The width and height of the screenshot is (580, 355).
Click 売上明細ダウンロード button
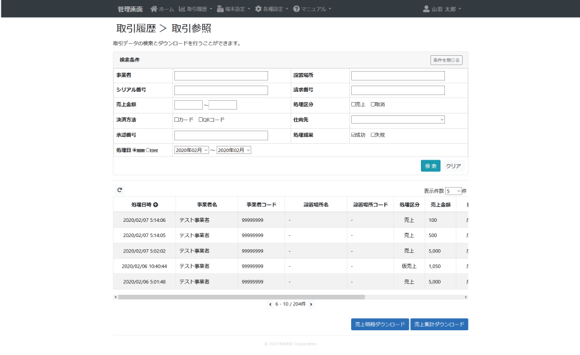coord(380,325)
